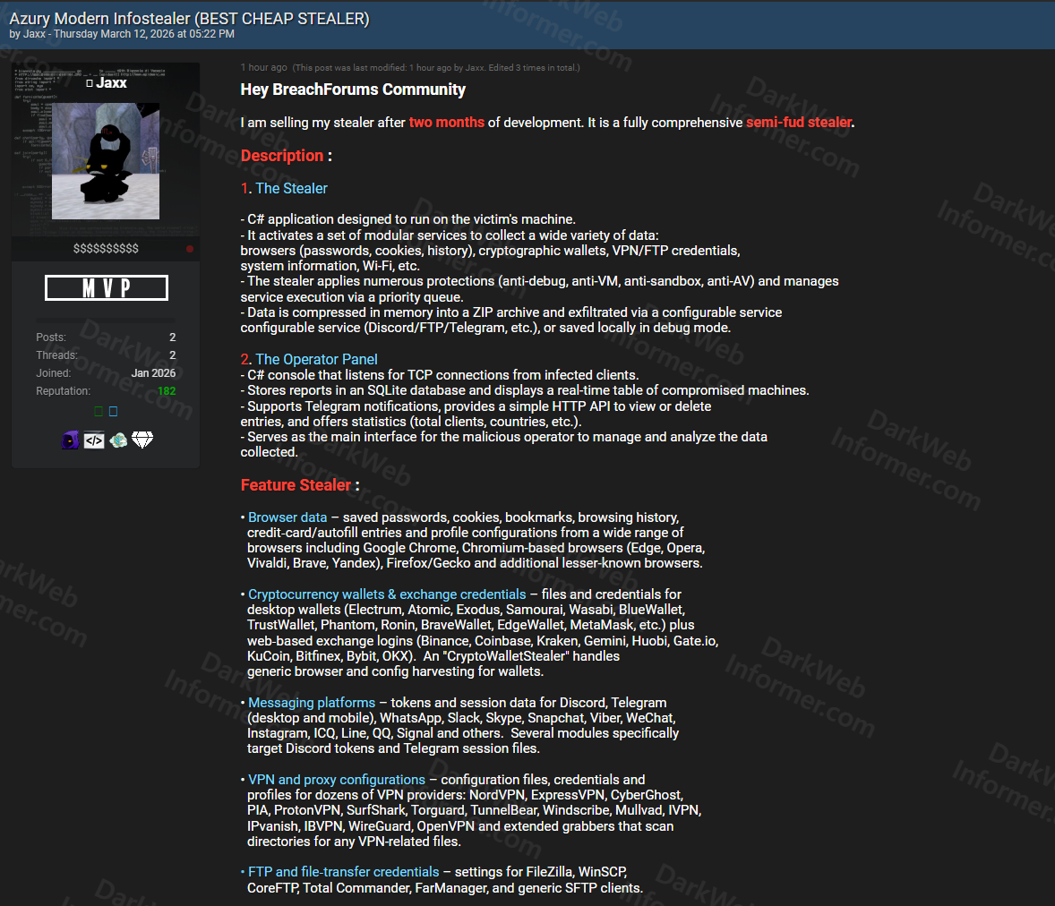The width and height of the screenshot is (1055, 906).
Task: Click 'Cryptocurrency wallets & exchange credentials' heading
Action: tap(387, 594)
